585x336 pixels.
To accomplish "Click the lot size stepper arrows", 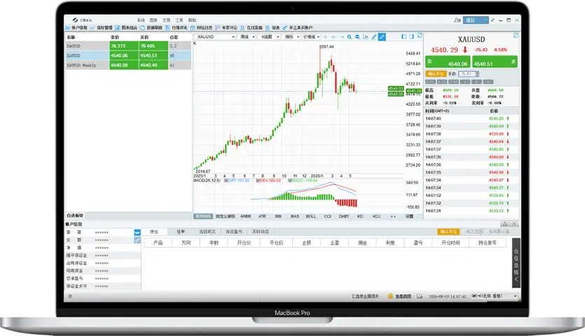I will pyautogui.click(x=477, y=73).
